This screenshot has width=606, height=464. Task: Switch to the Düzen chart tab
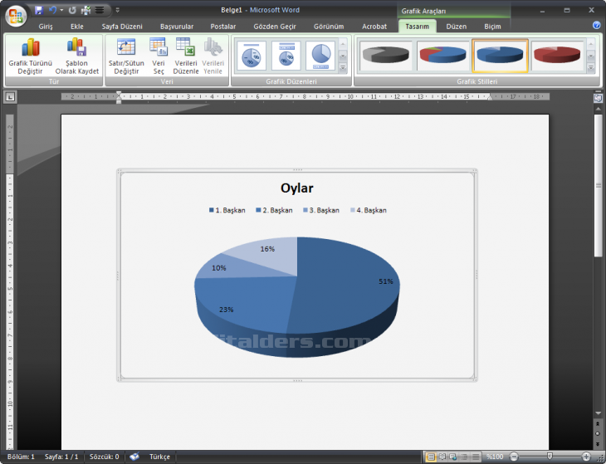pos(457,27)
